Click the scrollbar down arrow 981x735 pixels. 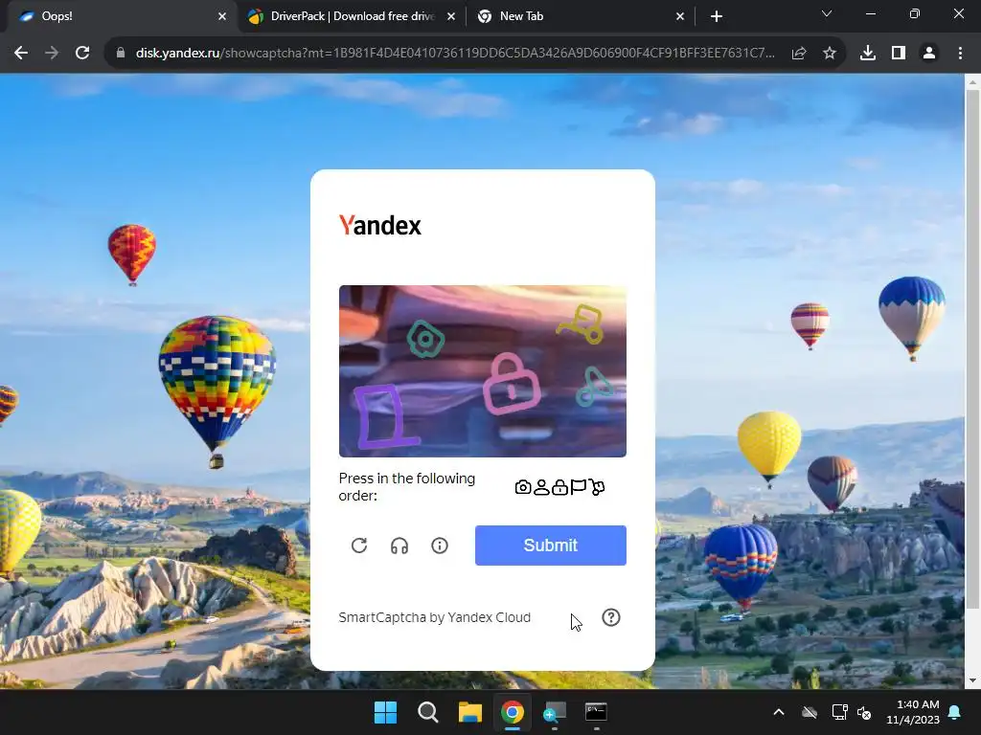coord(973,680)
